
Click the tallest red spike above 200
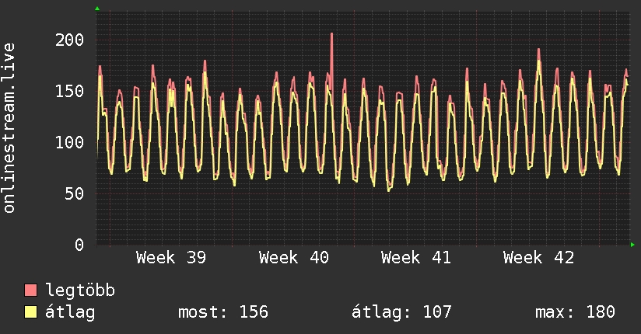point(331,36)
